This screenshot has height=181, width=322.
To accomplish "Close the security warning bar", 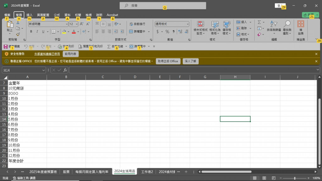I will point(316,54).
